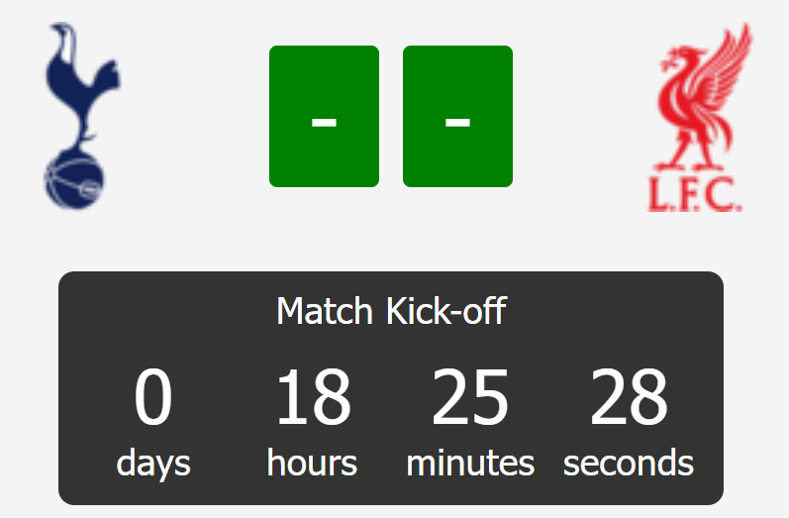
Task: Select the away team green score box
Action: pyautogui.click(x=458, y=116)
